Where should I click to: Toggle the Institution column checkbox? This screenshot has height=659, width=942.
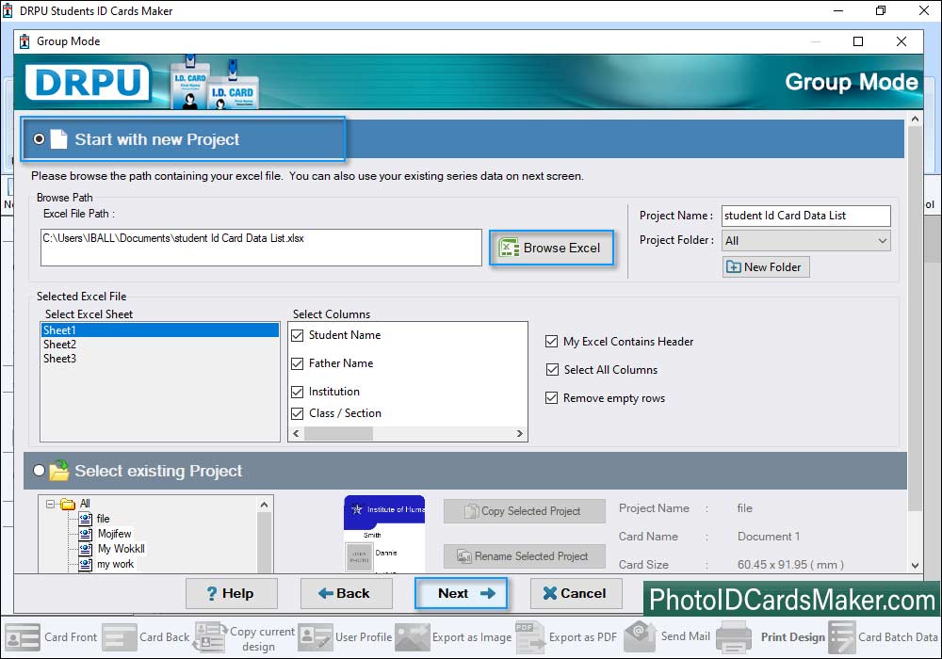[x=298, y=392]
